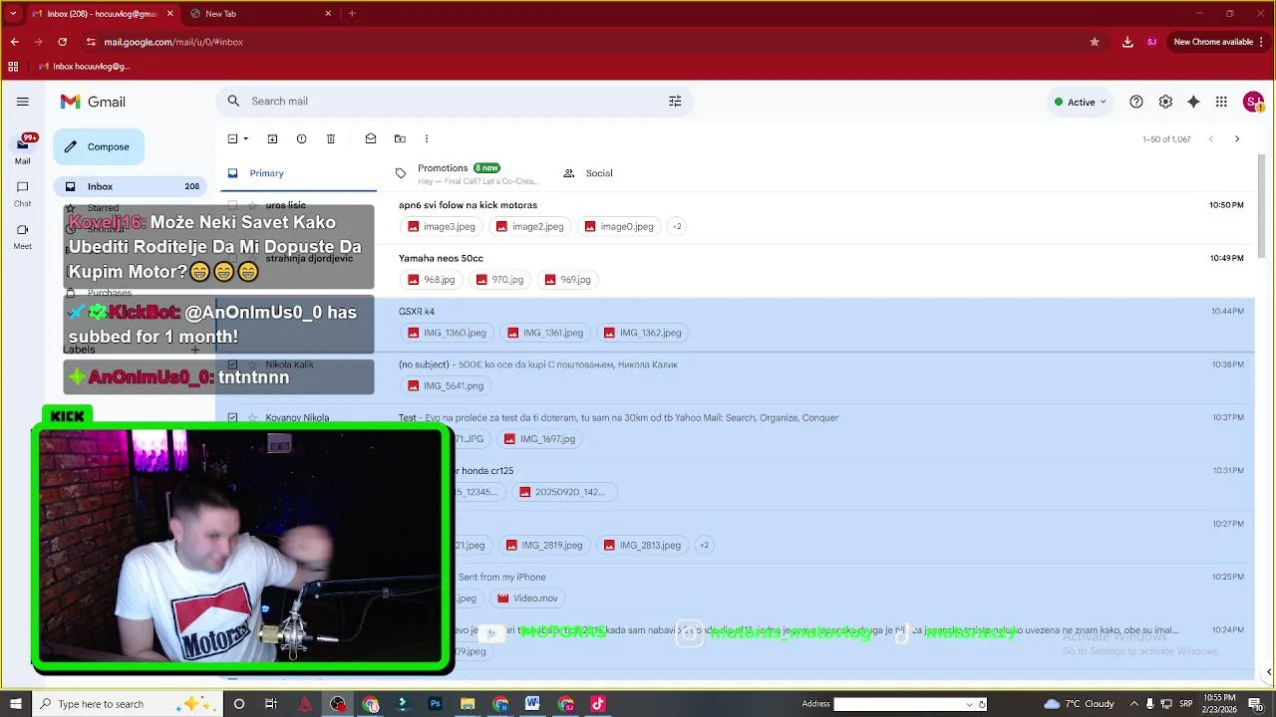
Task: Open the Google account avatar
Action: click(x=1253, y=102)
